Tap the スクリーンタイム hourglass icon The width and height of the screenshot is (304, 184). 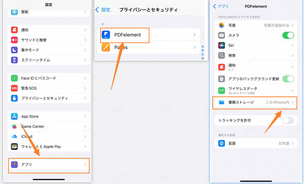point(14,60)
